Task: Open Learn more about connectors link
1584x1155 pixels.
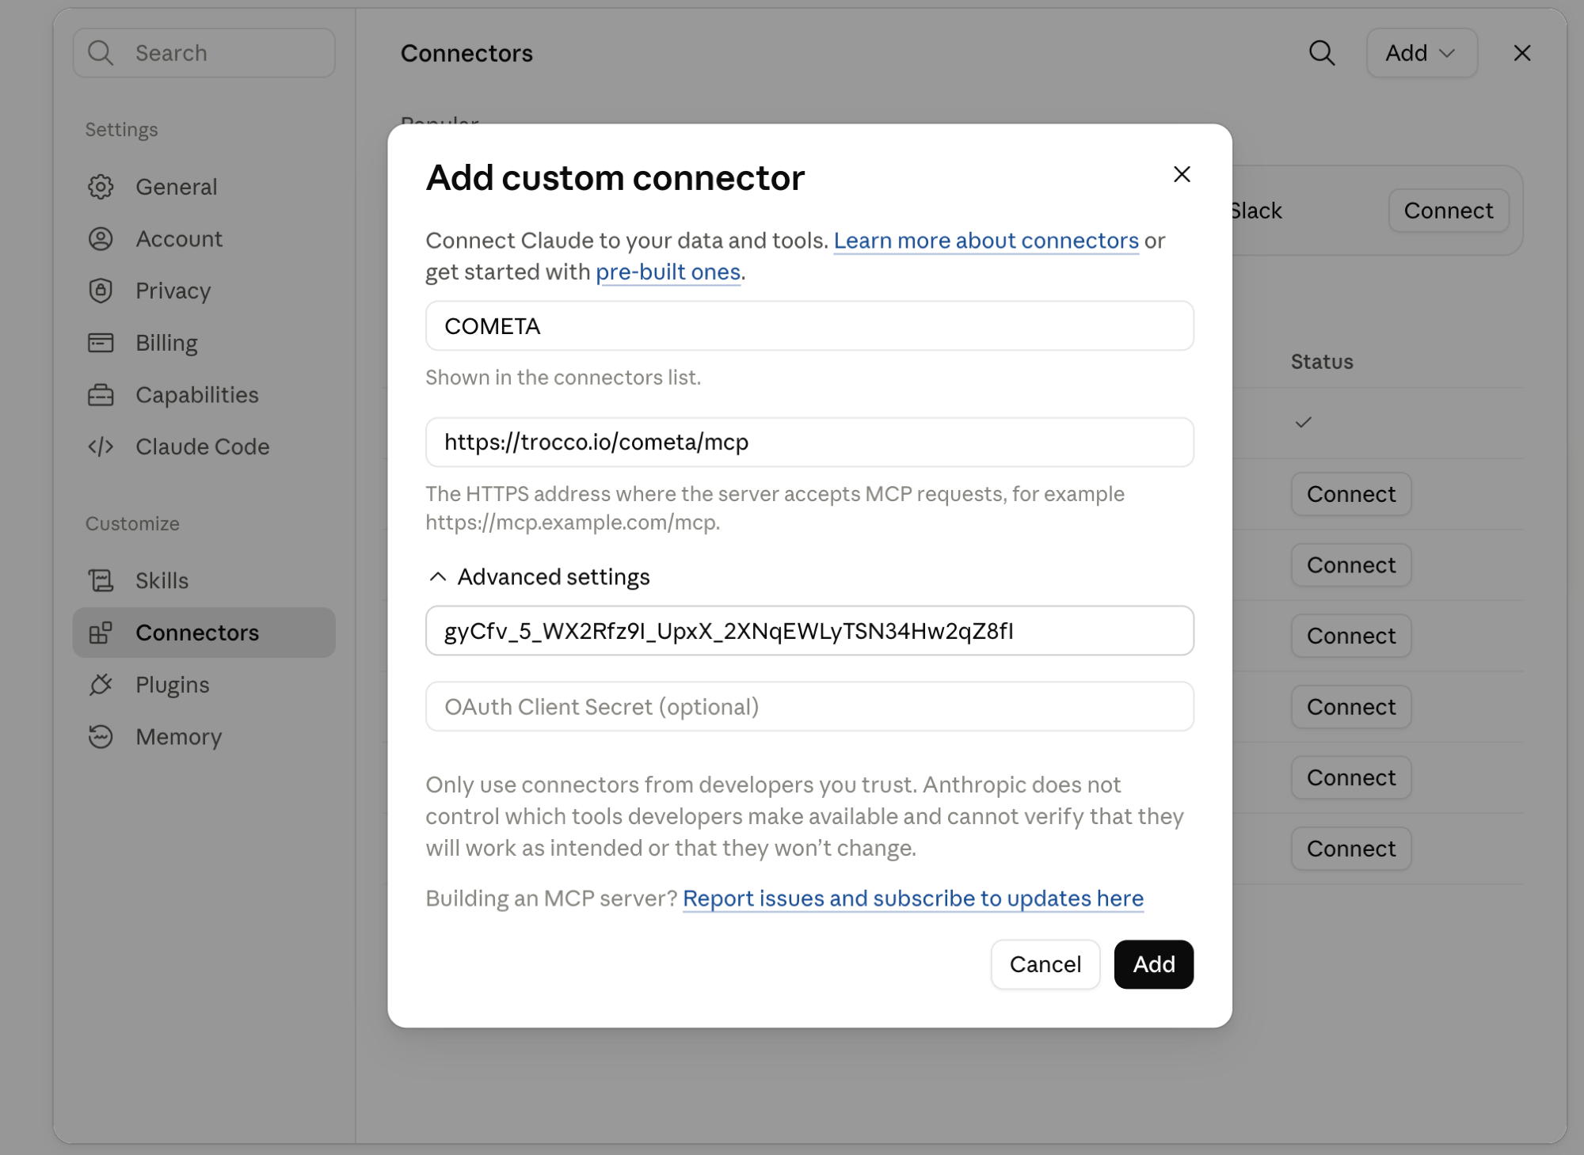Action: [x=986, y=241]
